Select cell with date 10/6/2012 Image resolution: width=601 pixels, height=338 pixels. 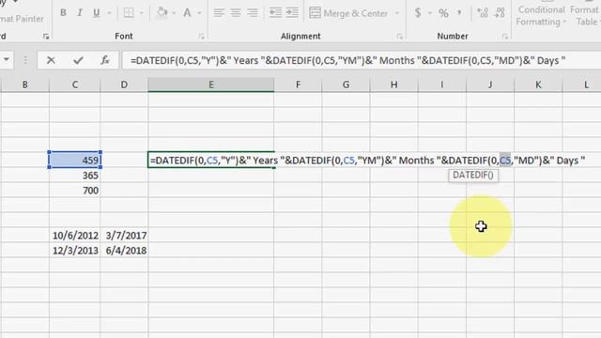click(75, 236)
